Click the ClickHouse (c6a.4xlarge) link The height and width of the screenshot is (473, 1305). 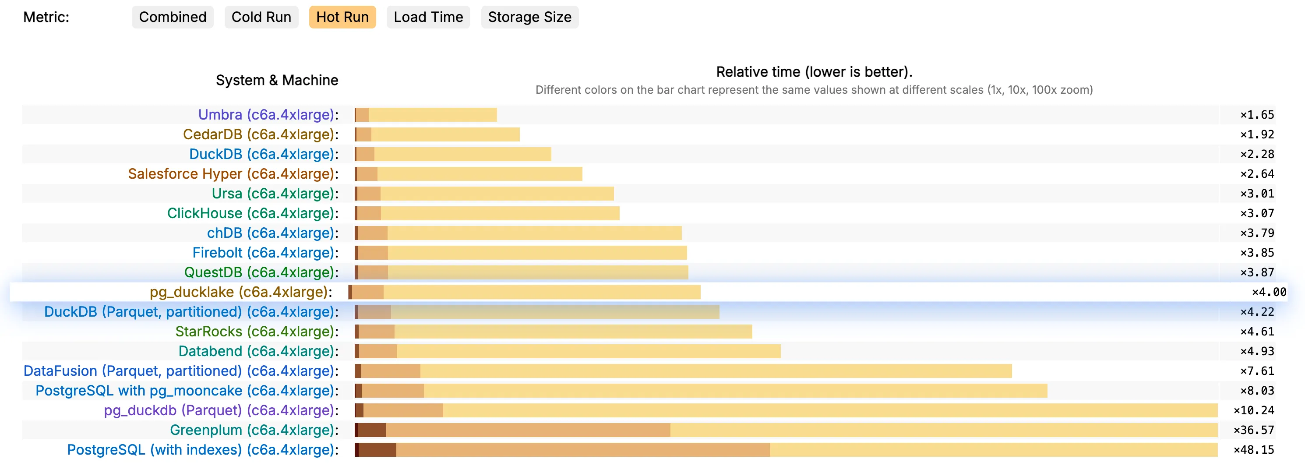(x=251, y=214)
